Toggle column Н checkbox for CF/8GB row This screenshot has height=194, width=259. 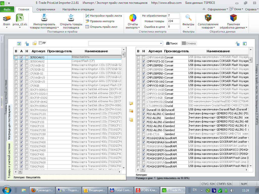point(27,85)
